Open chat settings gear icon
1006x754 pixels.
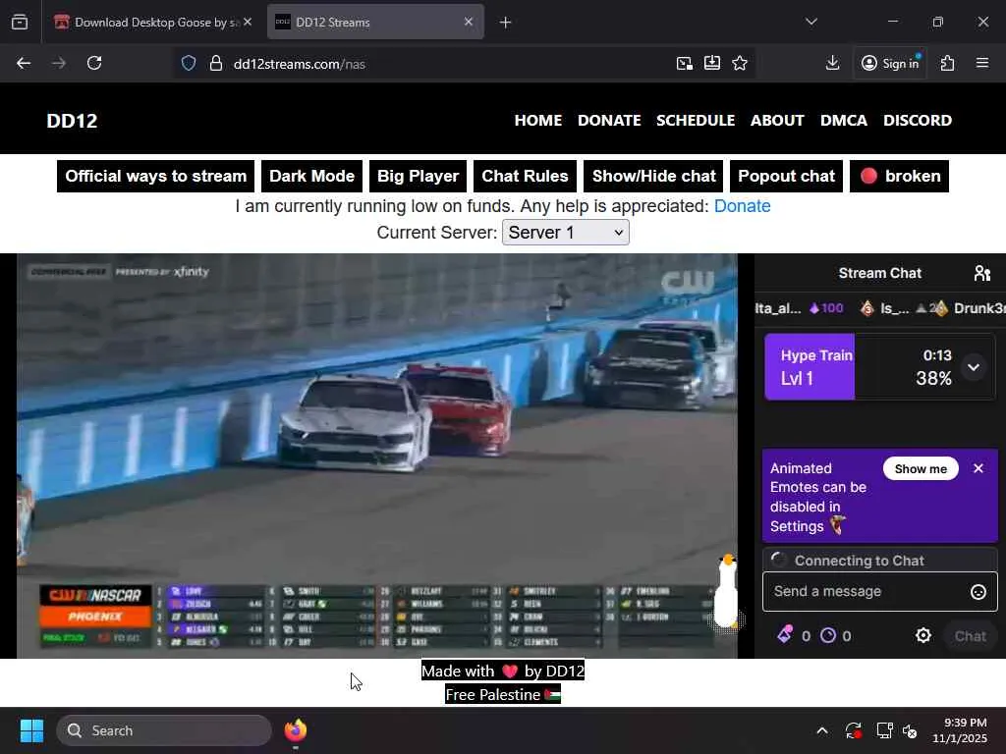(923, 635)
